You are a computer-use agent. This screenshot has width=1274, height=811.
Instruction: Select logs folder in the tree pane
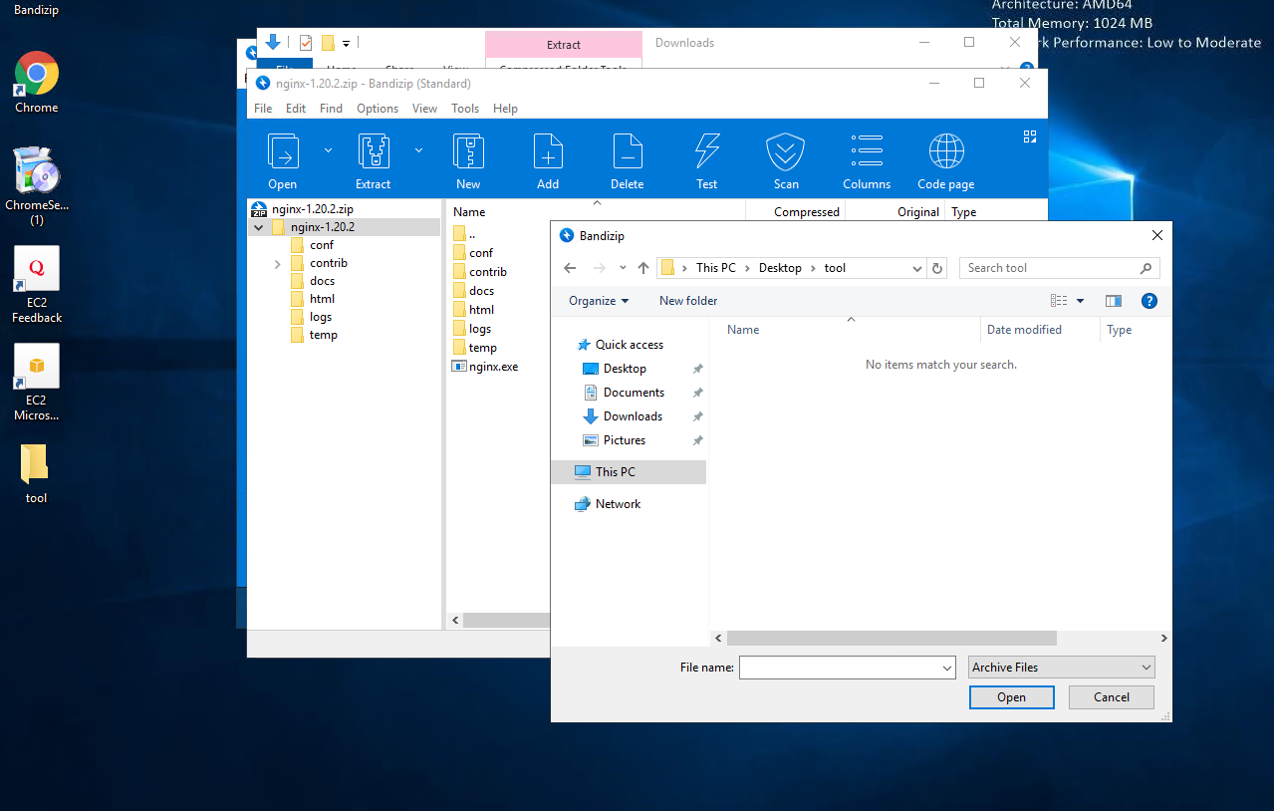click(321, 317)
